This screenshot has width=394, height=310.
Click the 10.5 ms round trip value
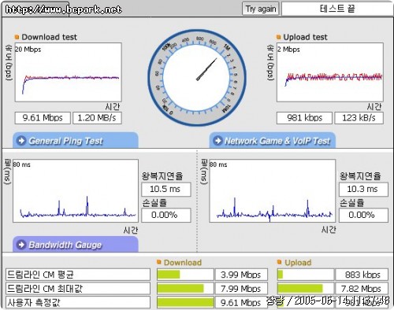pos(166,189)
